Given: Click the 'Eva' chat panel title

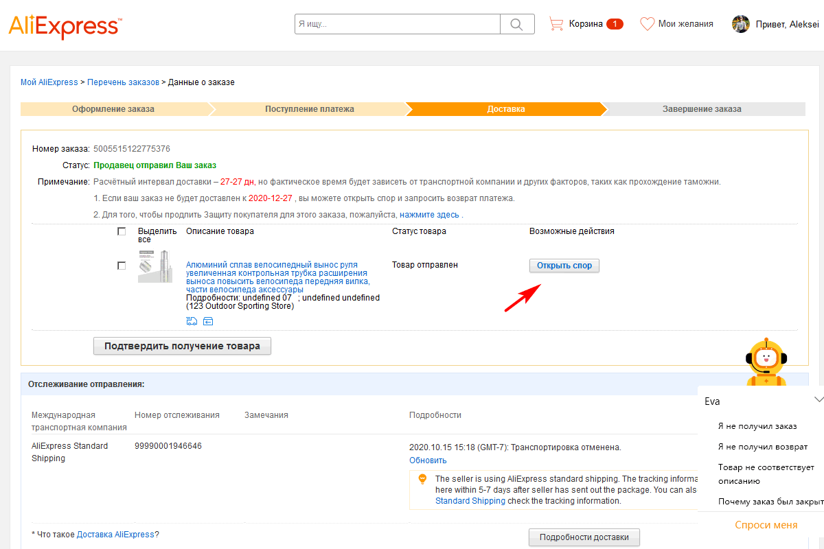Looking at the screenshot, I should 712,401.
